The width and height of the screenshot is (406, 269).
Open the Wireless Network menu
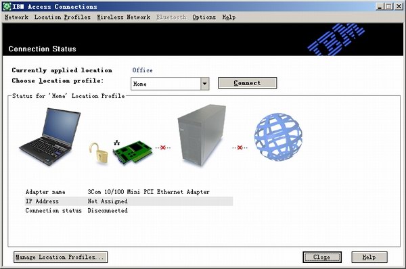click(124, 17)
